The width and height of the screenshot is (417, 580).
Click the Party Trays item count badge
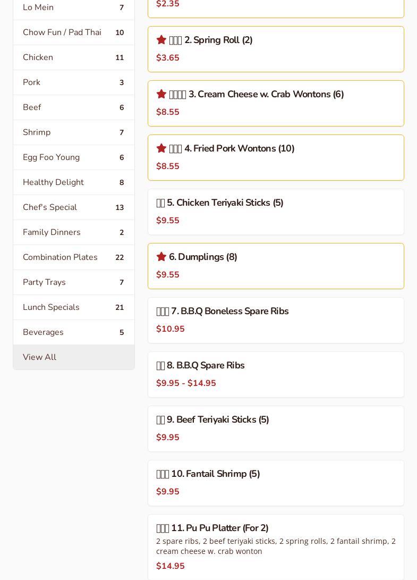[122, 282]
